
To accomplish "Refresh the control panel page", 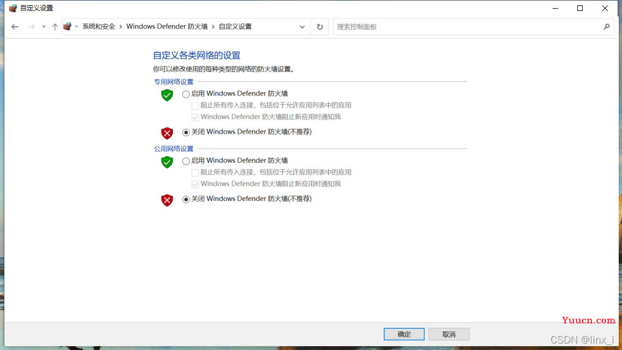I will pos(319,27).
